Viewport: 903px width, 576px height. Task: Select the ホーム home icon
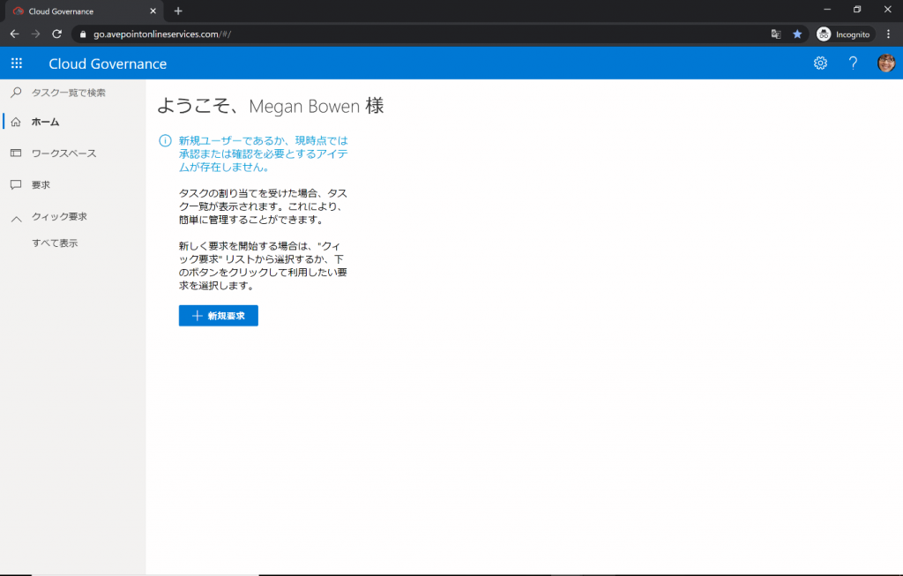pyautogui.click(x=16, y=122)
